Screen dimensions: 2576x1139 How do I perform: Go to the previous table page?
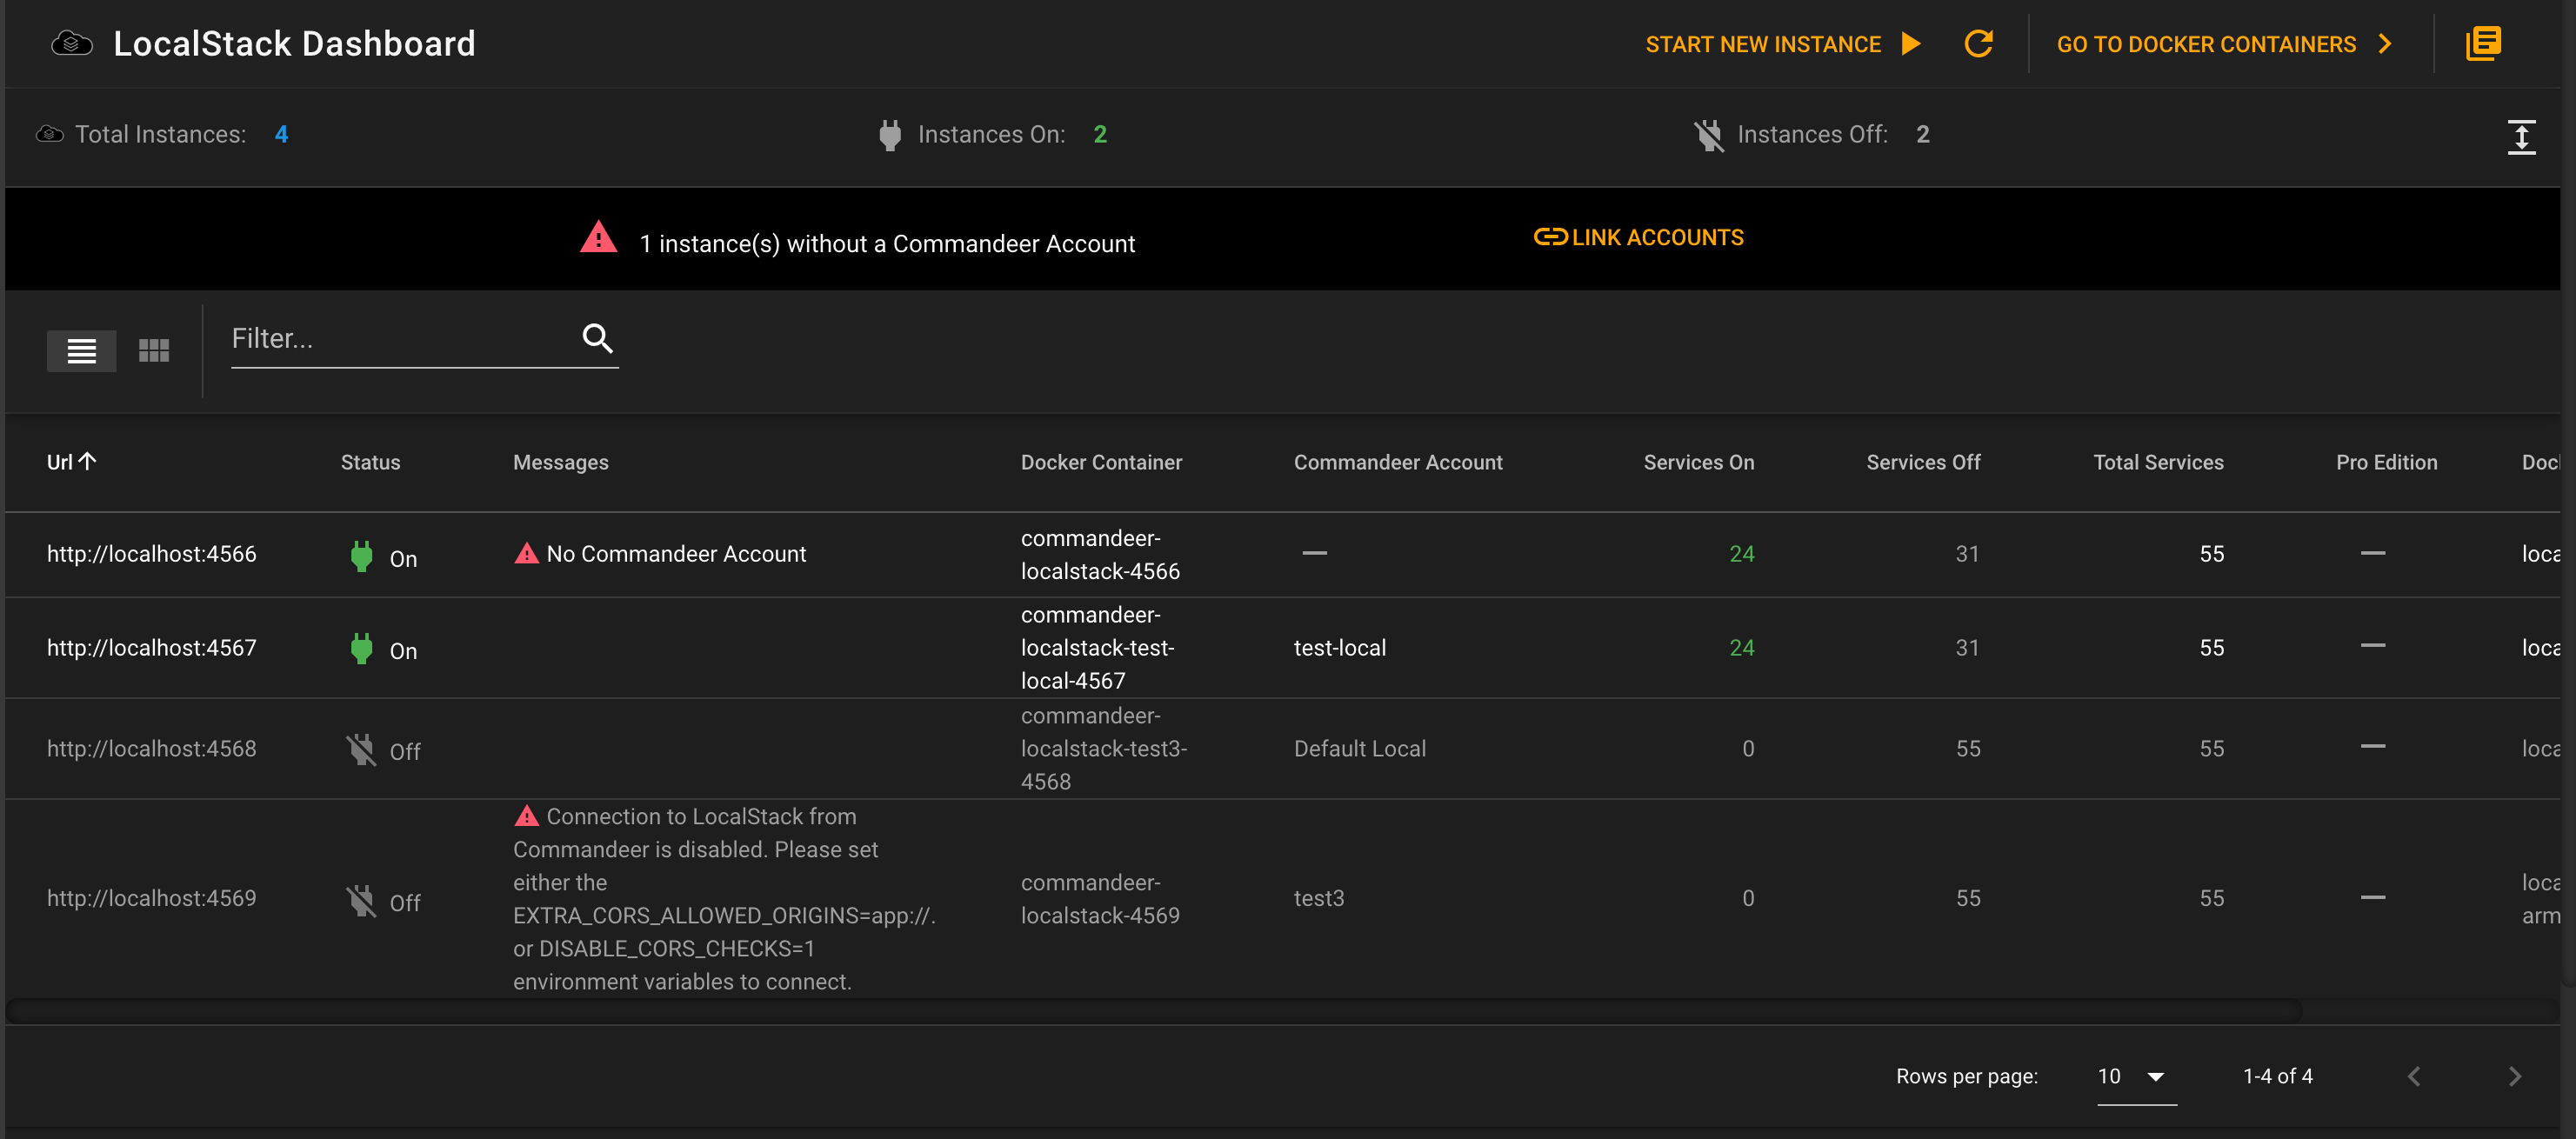pyautogui.click(x=2414, y=1076)
